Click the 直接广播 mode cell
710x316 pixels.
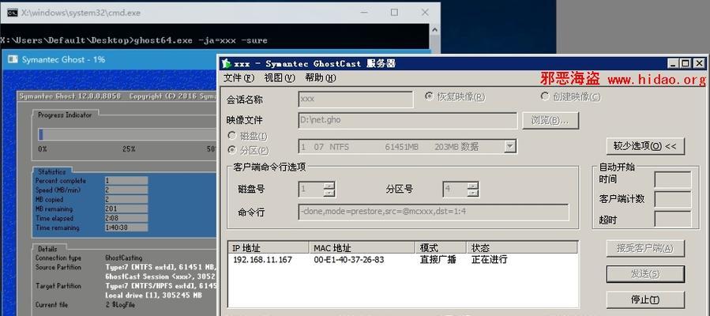[438, 260]
